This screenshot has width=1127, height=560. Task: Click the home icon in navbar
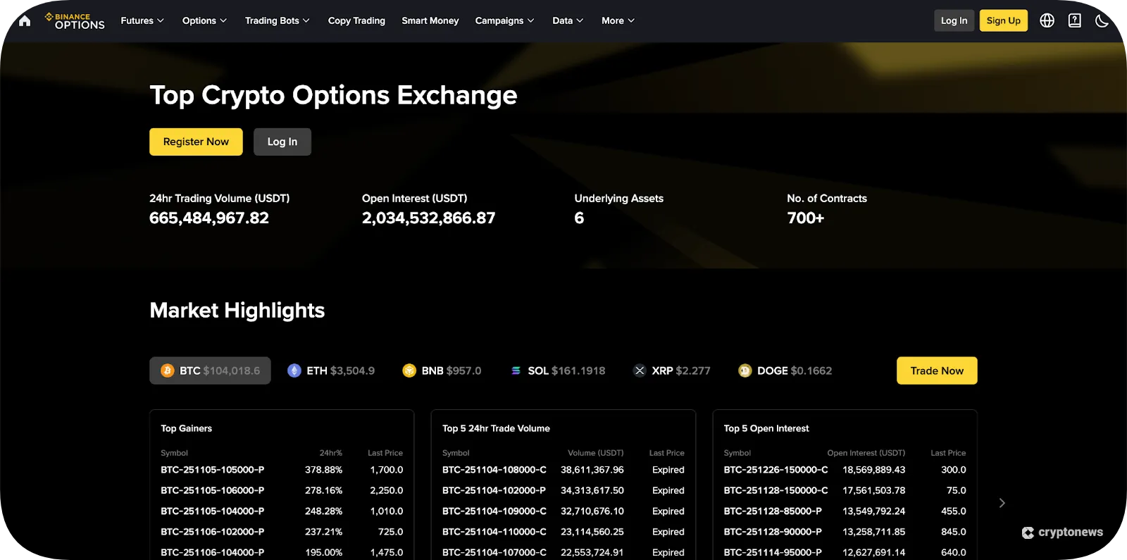25,20
